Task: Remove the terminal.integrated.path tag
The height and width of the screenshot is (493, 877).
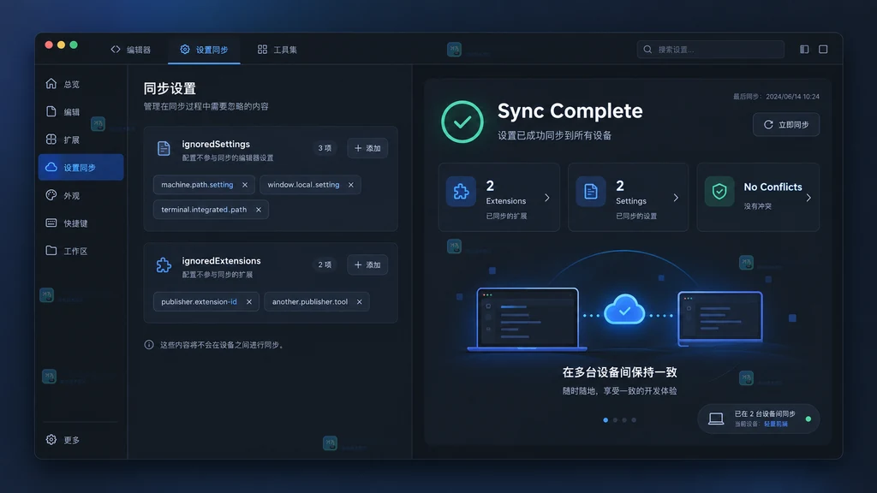Action: click(259, 210)
